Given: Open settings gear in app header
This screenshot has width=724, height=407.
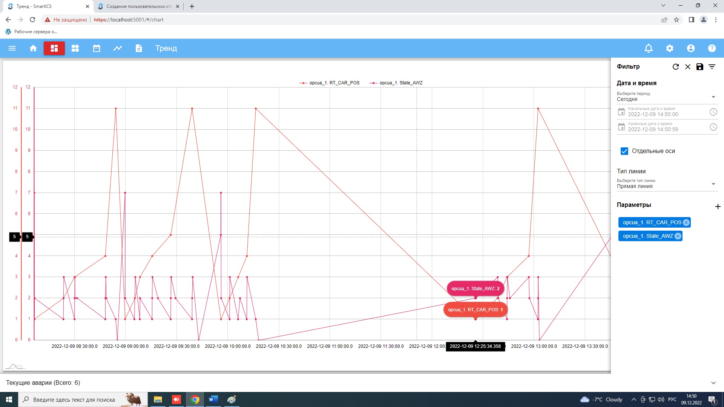Looking at the screenshot, I should (670, 48).
